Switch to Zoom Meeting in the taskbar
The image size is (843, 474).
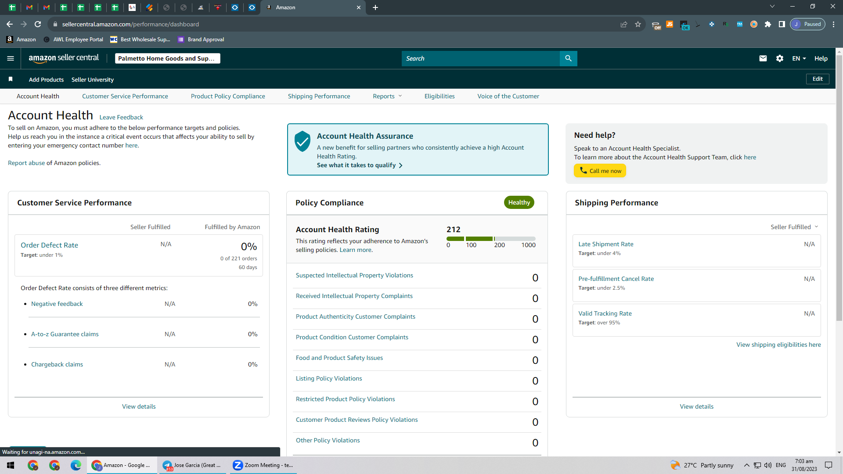[263, 465]
